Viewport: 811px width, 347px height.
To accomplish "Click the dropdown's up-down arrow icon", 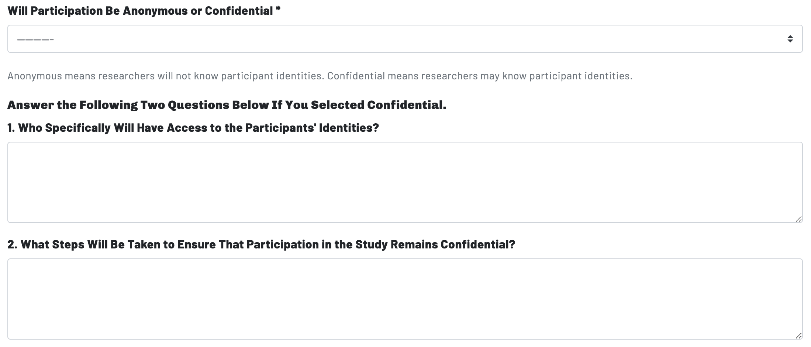I will click(x=790, y=39).
